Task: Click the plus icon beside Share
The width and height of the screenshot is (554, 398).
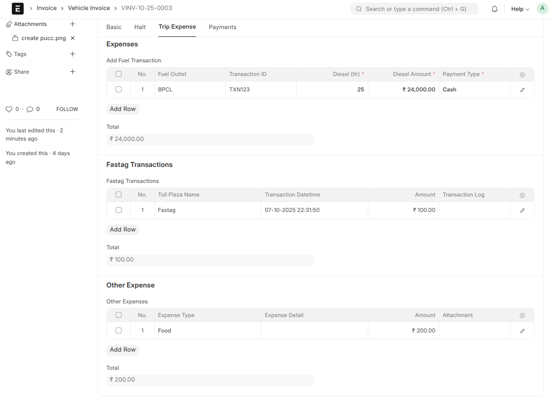Action: tap(72, 72)
